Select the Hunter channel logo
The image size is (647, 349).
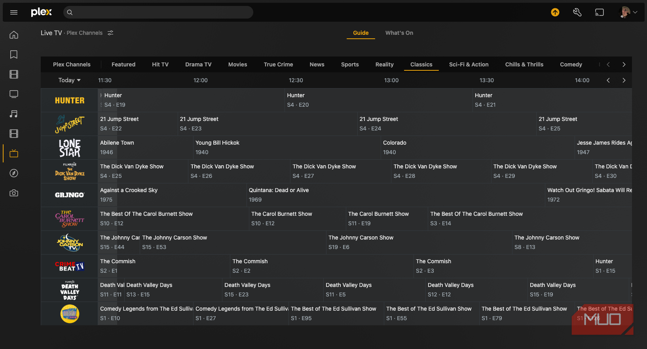(x=69, y=100)
